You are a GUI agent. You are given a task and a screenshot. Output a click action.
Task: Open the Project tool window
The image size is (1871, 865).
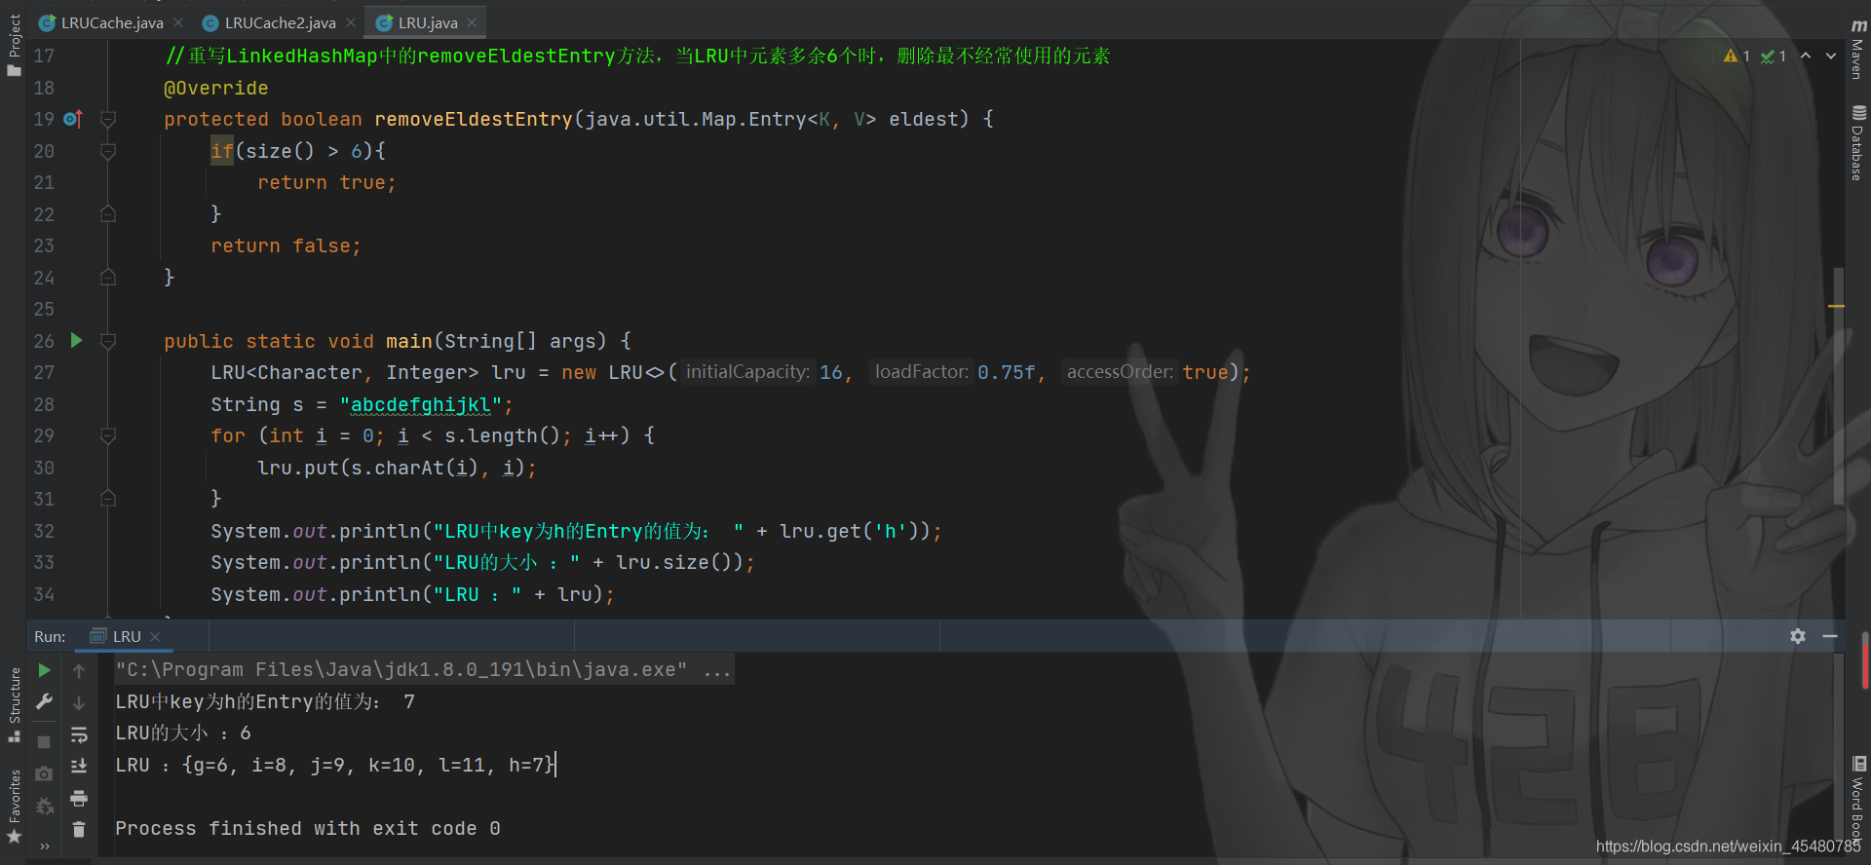(x=14, y=45)
